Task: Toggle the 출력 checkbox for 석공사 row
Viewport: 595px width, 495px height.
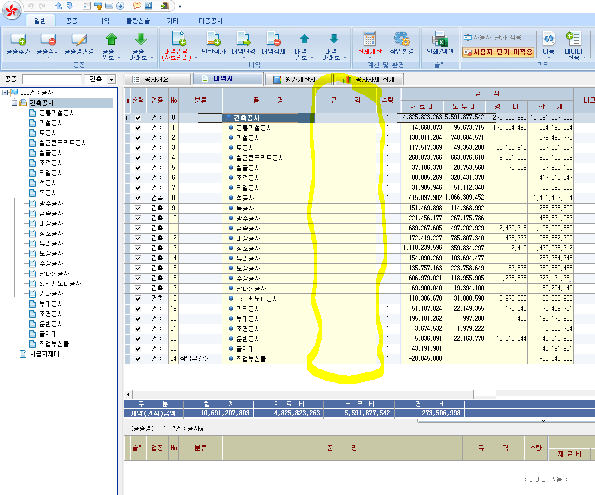Action: [138, 198]
